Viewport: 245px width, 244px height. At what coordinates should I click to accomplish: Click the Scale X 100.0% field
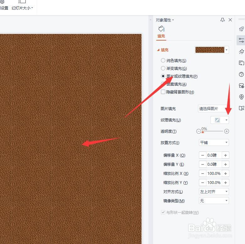click(x=214, y=173)
